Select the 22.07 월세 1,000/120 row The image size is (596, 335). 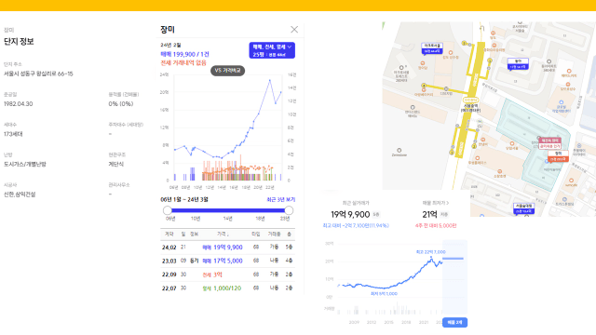coord(227,288)
